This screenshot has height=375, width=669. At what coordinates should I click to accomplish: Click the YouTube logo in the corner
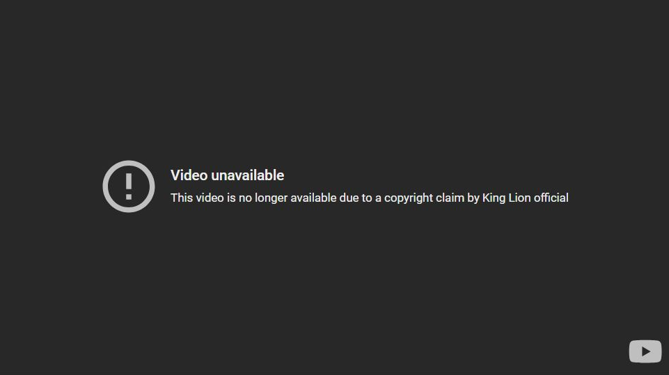point(645,351)
